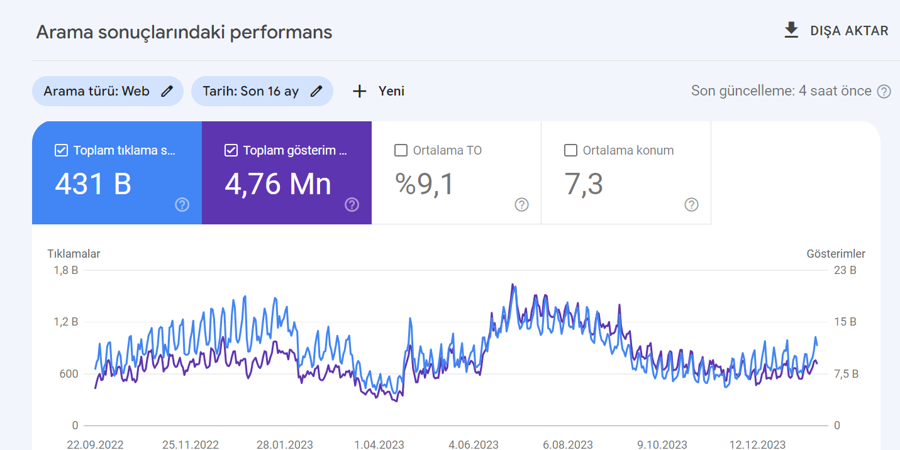Add a new filter with Yeni
Screen dimensions: 900x450
tap(378, 91)
